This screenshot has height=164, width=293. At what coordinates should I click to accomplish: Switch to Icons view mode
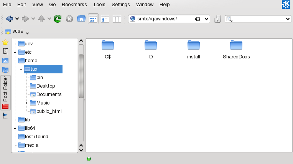coord(93,18)
